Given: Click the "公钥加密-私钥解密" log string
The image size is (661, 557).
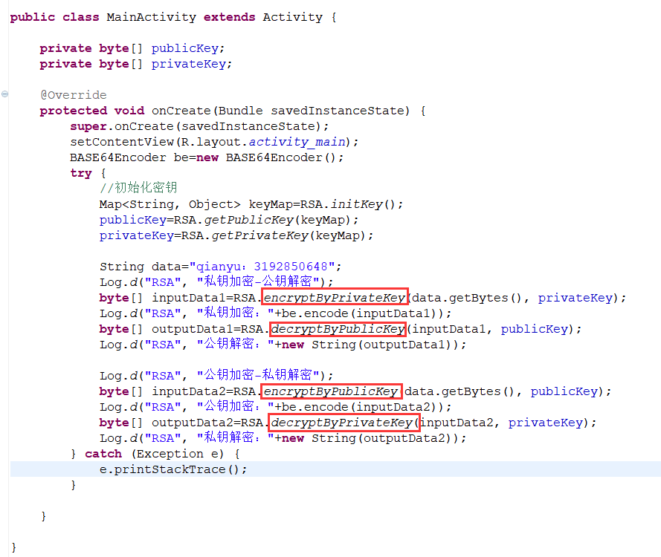Looking at the screenshot, I should point(259,375).
